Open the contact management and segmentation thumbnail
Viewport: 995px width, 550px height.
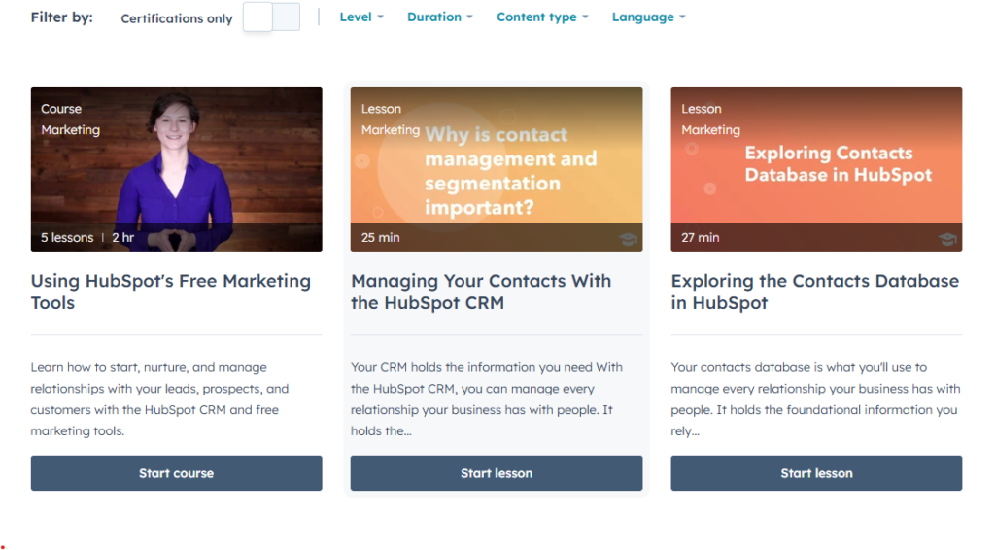(497, 169)
